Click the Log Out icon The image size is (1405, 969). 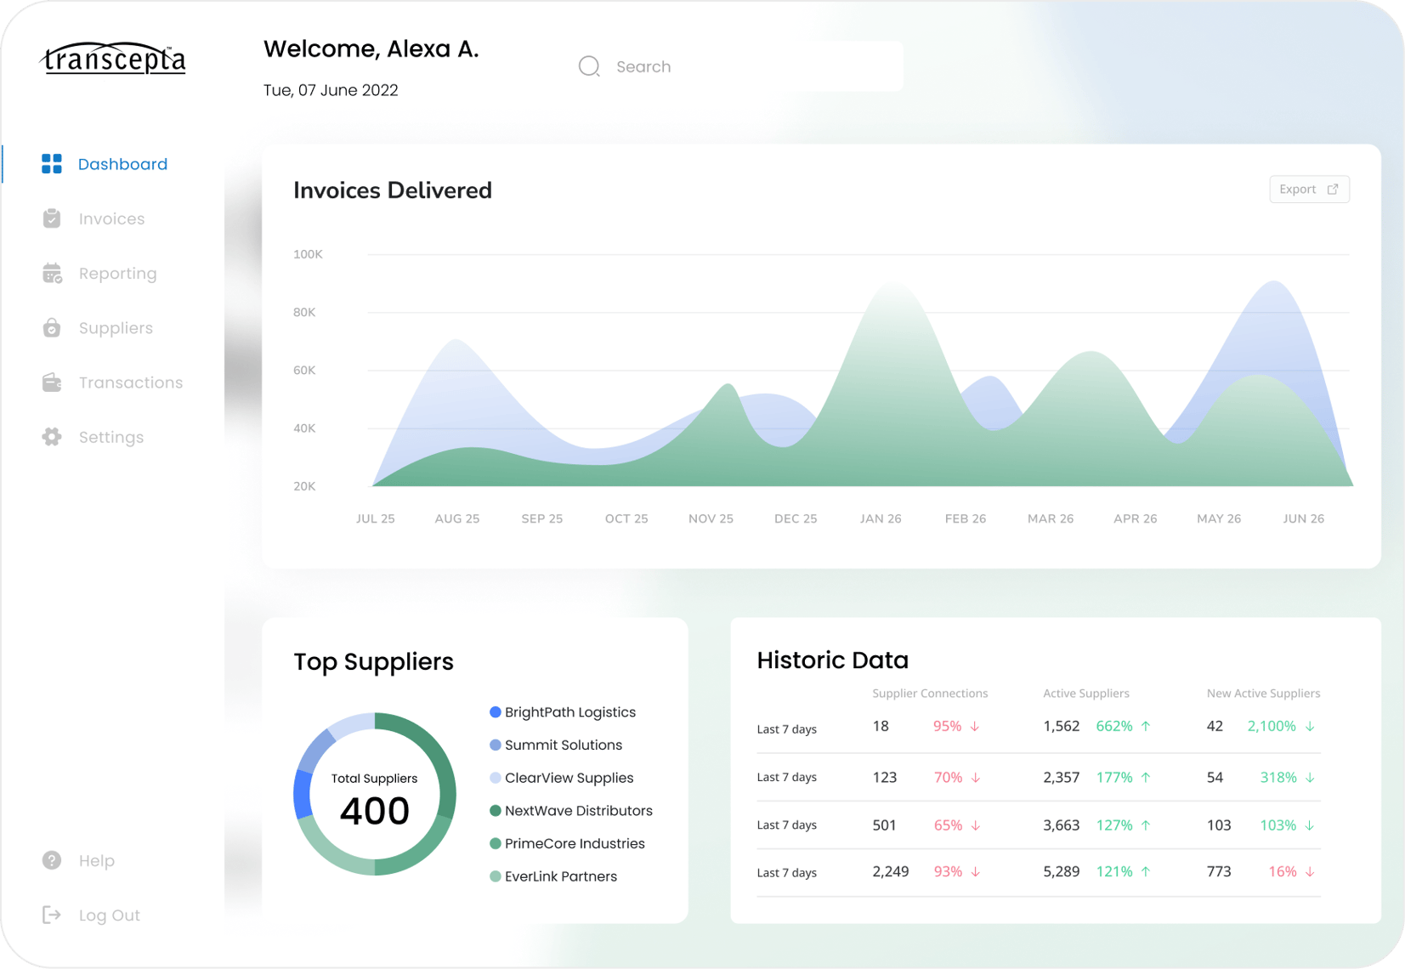(x=52, y=914)
